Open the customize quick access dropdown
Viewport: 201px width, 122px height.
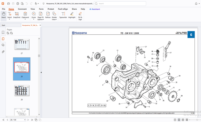43,4
